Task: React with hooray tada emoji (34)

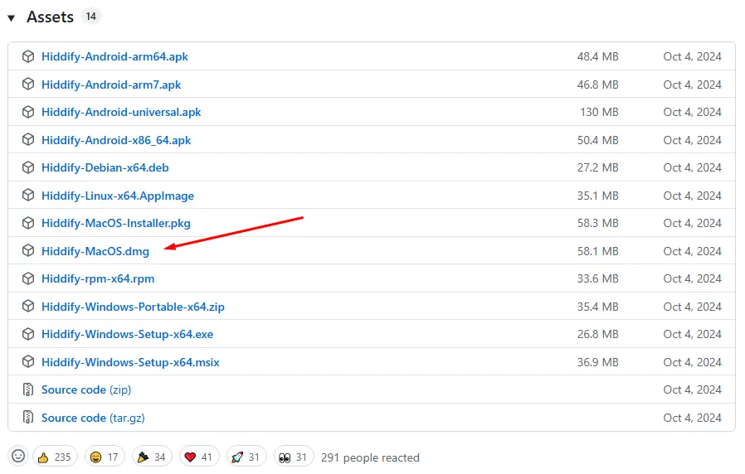Action: pos(152,457)
